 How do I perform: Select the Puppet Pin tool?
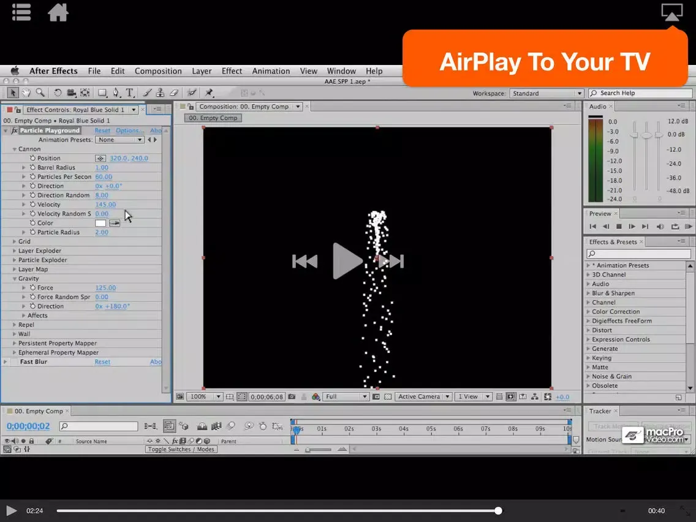[209, 93]
